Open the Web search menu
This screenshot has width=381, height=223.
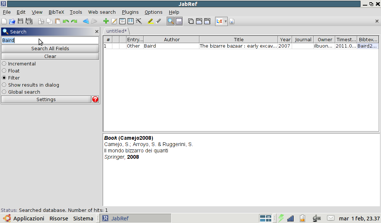point(102,12)
